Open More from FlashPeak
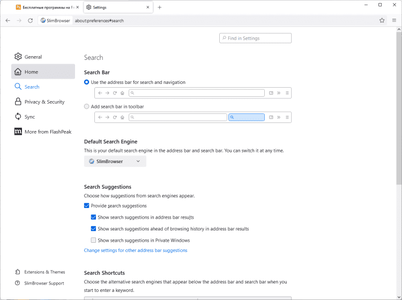Image resolution: width=402 pixels, height=300 pixels. pos(47,132)
